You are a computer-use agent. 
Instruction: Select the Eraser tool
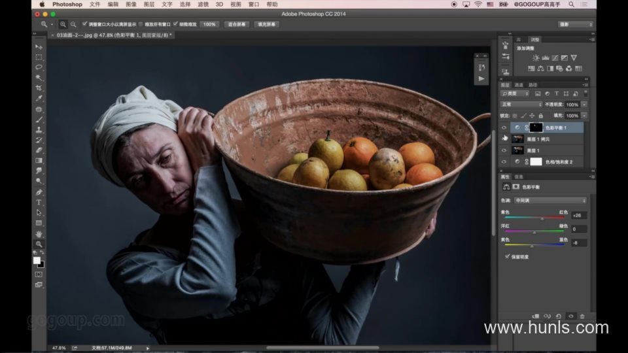click(x=39, y=150)
